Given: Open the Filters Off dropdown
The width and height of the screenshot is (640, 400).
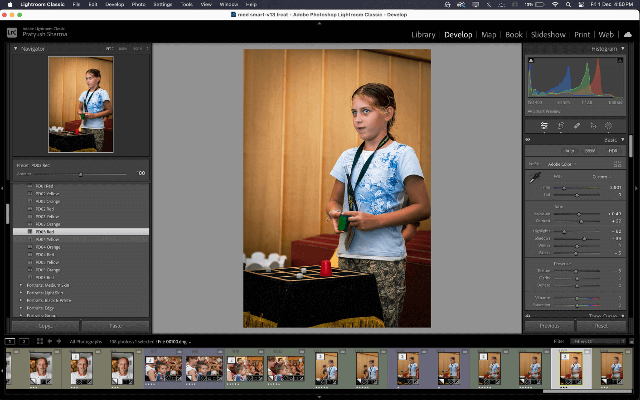Looking at the screenshot, I should point(598,342).
